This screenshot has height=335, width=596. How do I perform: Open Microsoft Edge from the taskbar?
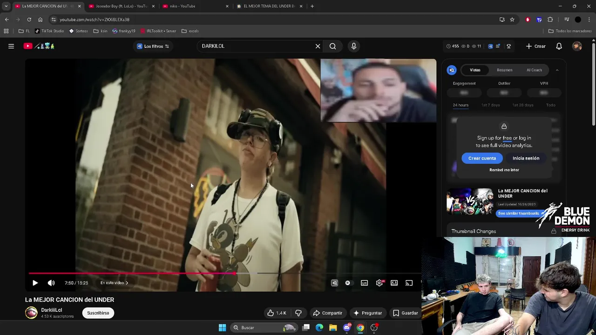319,328
